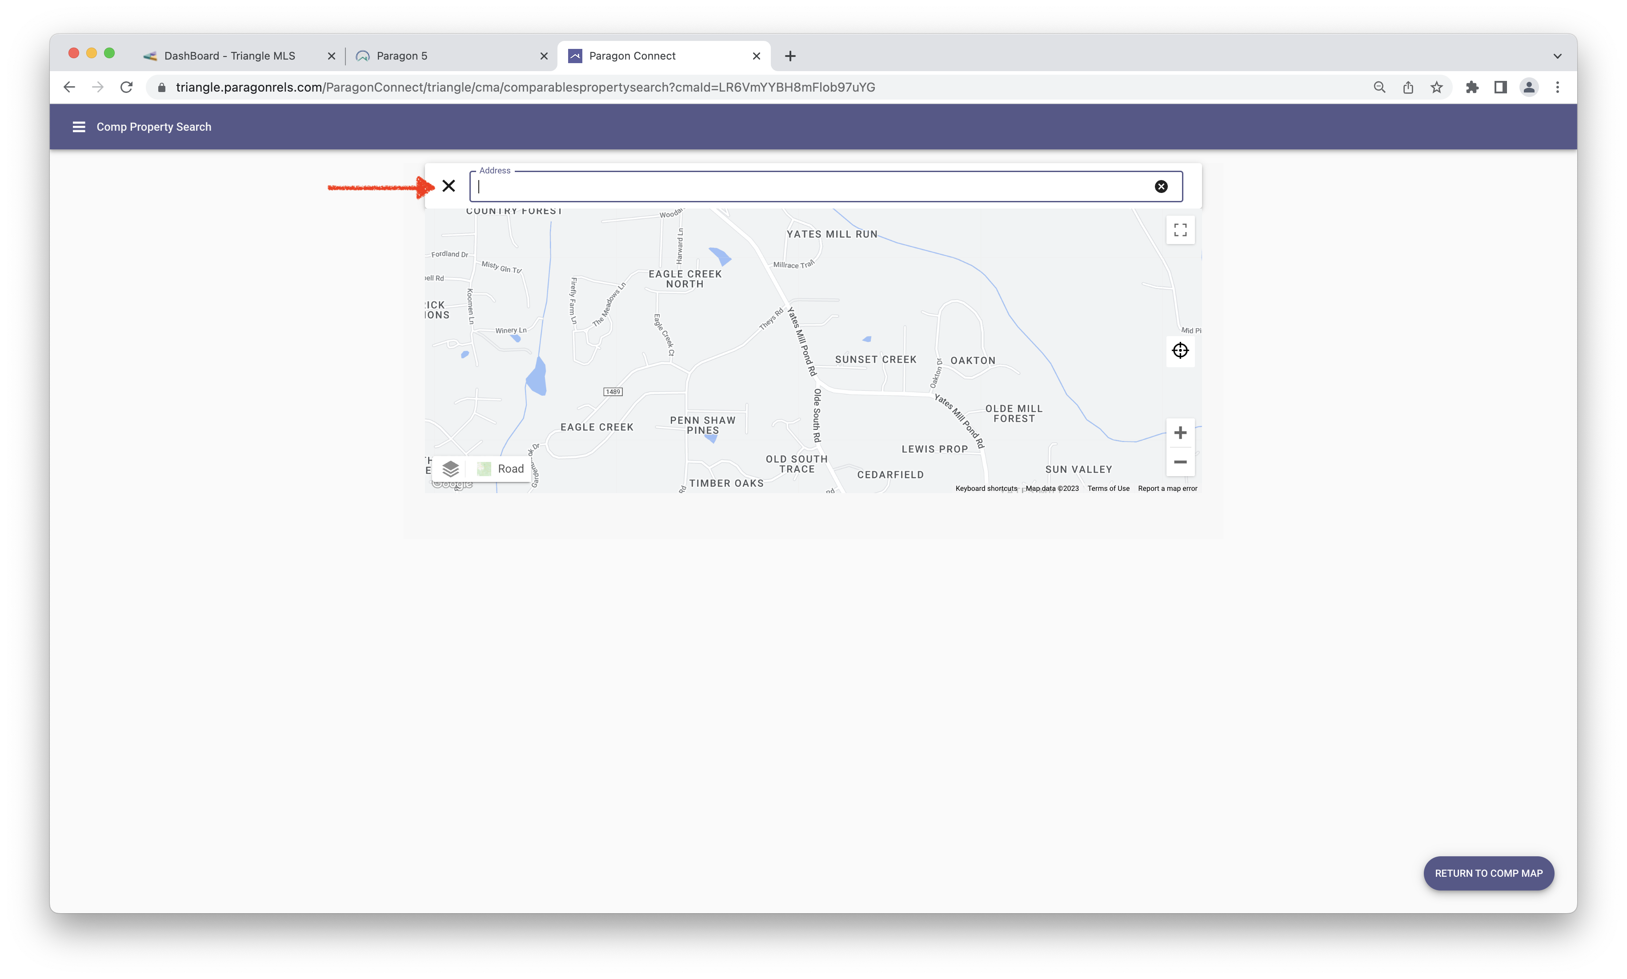Toggle fullscreen map view
Viewport: 1627px width, 979px height.
click(1180, 230)
